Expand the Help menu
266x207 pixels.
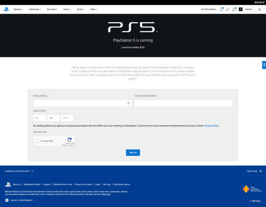tap(94, 9)
